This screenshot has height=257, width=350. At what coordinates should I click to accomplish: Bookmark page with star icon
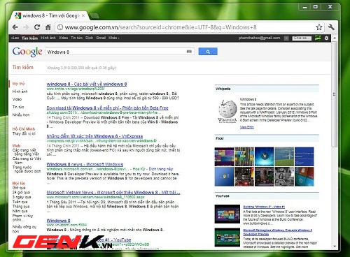coord(319,27)
